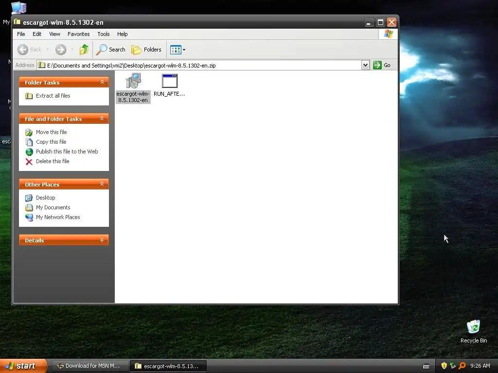The image size is (498, 373).
Task: Collapse the Folder Tasks panel
Action: [102, 82]
